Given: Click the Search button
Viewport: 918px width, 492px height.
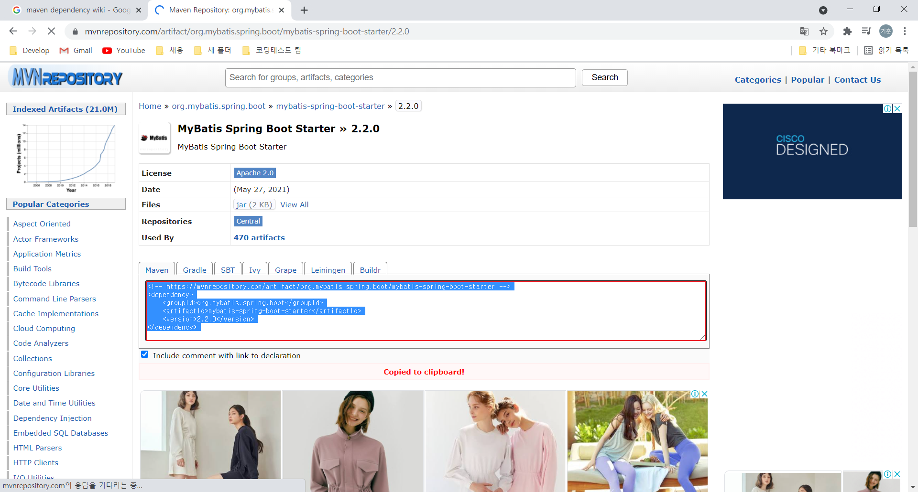Looking at the screenshot, I should click(604, 77).
